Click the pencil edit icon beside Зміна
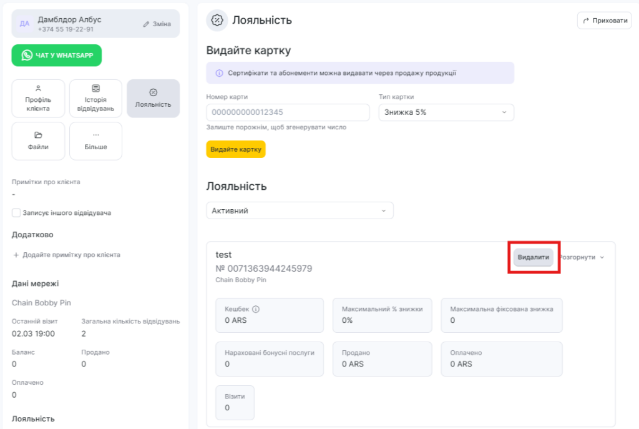 click(x=146, y=24)
